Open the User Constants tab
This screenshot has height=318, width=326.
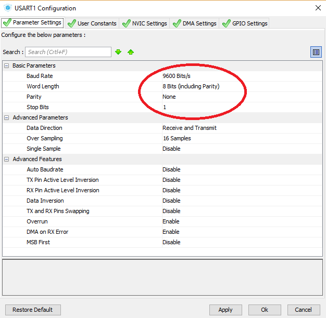[92, 23]
